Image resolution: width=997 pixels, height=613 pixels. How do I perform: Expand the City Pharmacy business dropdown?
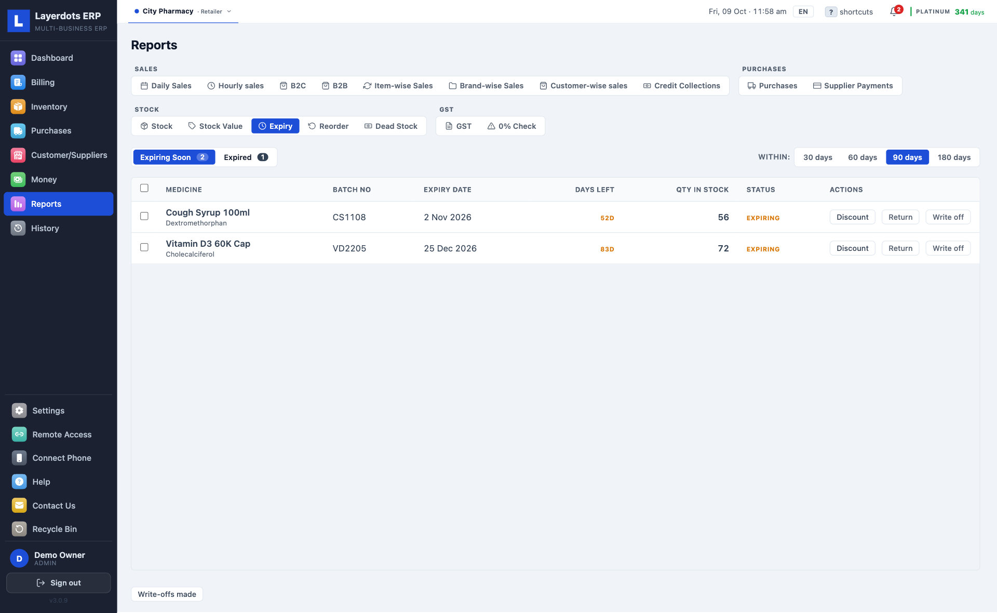[x=183, y=11]
